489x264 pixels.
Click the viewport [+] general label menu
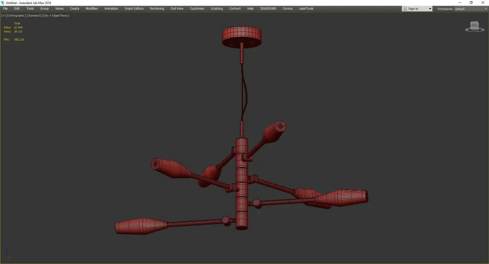[x=3, y=15]
